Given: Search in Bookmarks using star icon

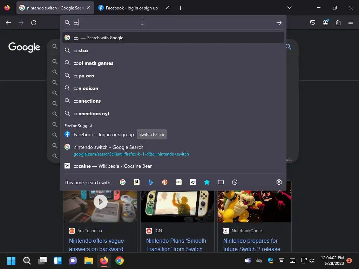Looking at the screenshot, I should pyautogui.click(x=207, y=182).
